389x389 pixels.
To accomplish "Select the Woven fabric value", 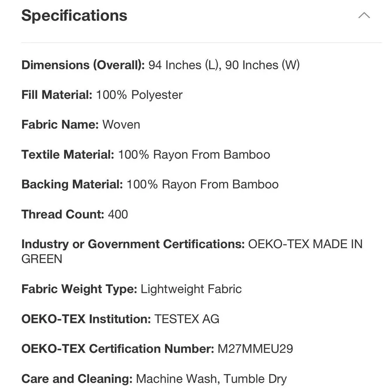I will coord(121,124).
